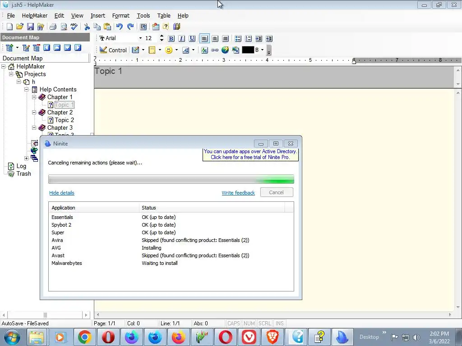462x346 pixels.
Task: Open the Tools menu
Action: [x=143, y=16]
